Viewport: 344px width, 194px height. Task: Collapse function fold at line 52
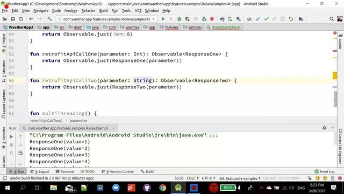[27, 54]
